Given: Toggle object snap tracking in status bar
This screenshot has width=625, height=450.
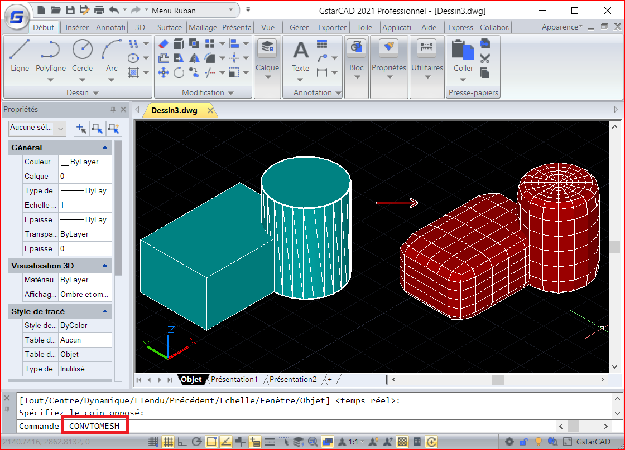Looking at the screenshot, I should click(x=225, y=442).
